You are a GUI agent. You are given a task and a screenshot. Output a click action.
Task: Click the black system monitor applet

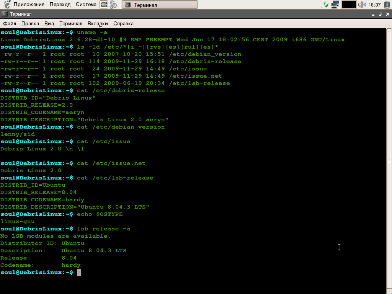[x=349, y=5]
